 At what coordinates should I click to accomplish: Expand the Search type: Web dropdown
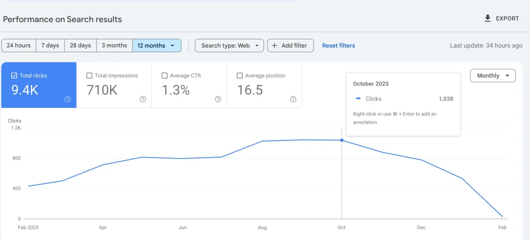pos(230,46)
